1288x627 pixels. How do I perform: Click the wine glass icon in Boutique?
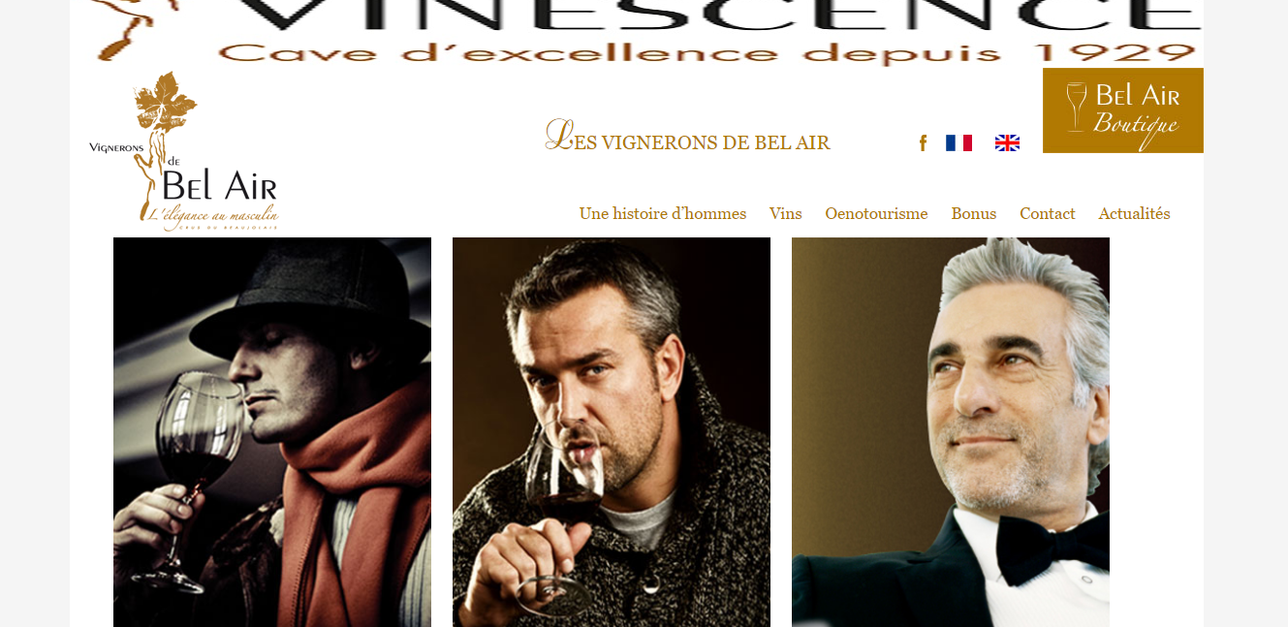tap(1076, 107)
